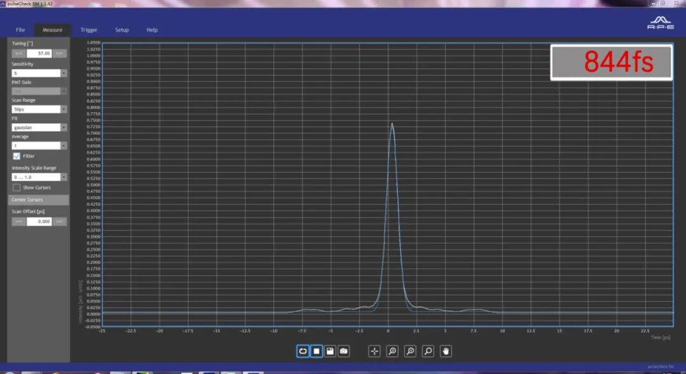Open the Setup menu
686x374 pixels.
[122, 30]
